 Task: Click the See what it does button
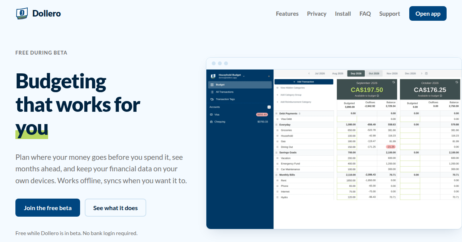click(115, 208)
